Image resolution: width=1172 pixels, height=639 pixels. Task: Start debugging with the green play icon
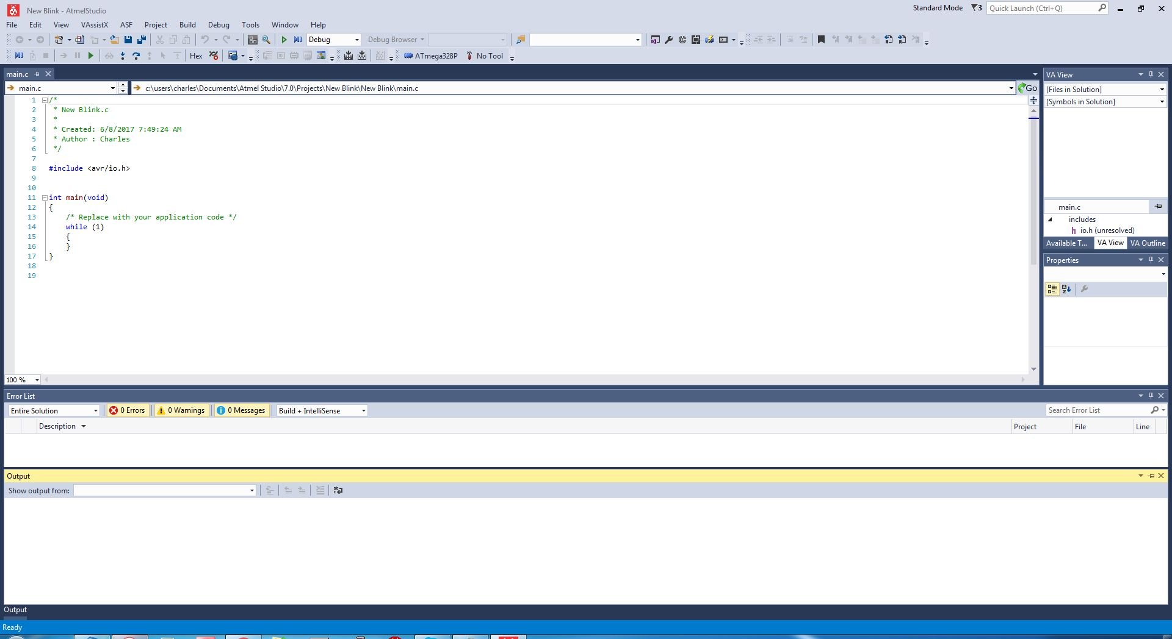284,40
